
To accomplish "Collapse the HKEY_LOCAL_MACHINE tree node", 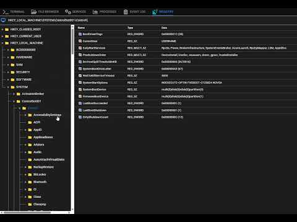I will point(2,43).
